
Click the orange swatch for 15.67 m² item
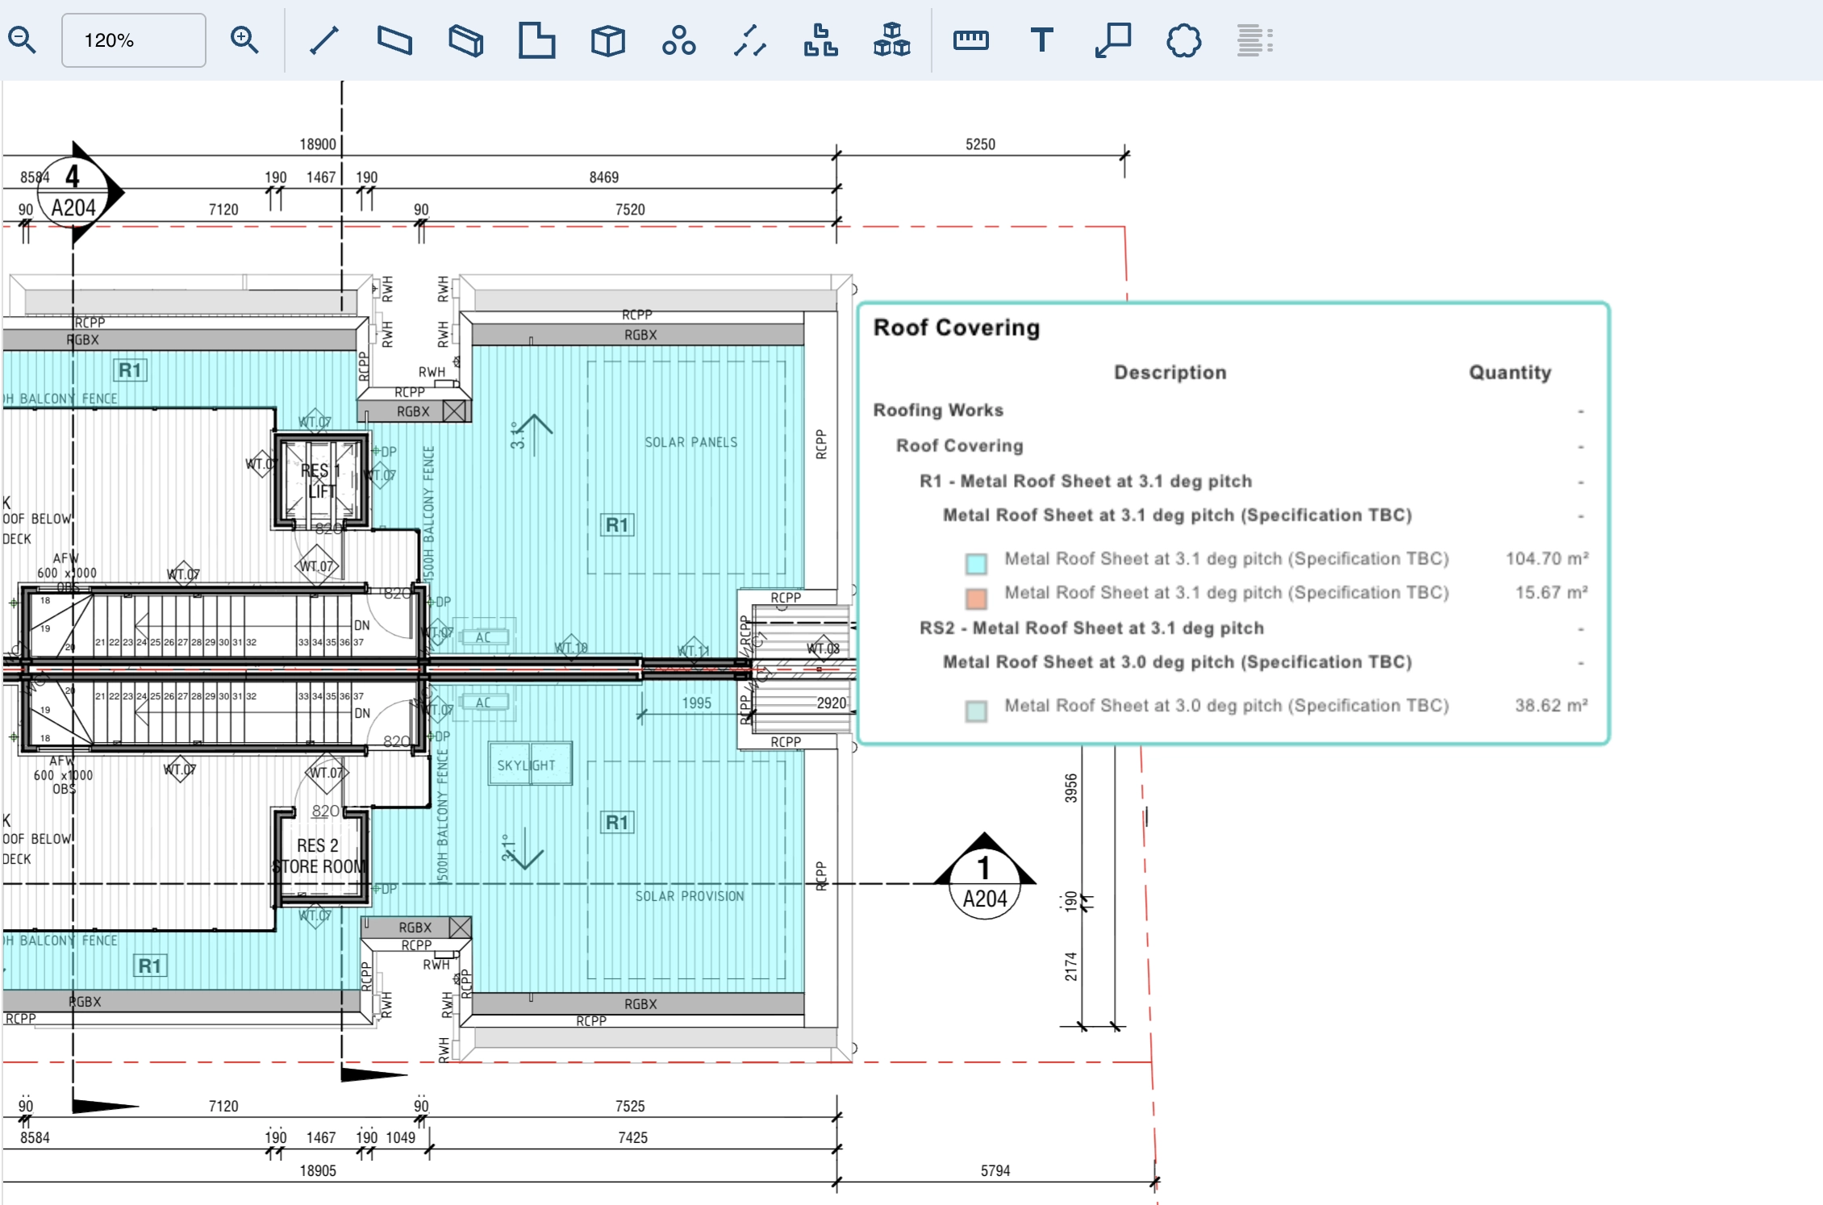click(976, 598)
